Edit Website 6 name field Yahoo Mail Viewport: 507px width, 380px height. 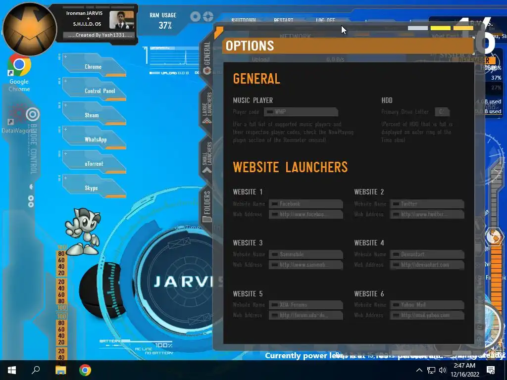click(427, 305)
